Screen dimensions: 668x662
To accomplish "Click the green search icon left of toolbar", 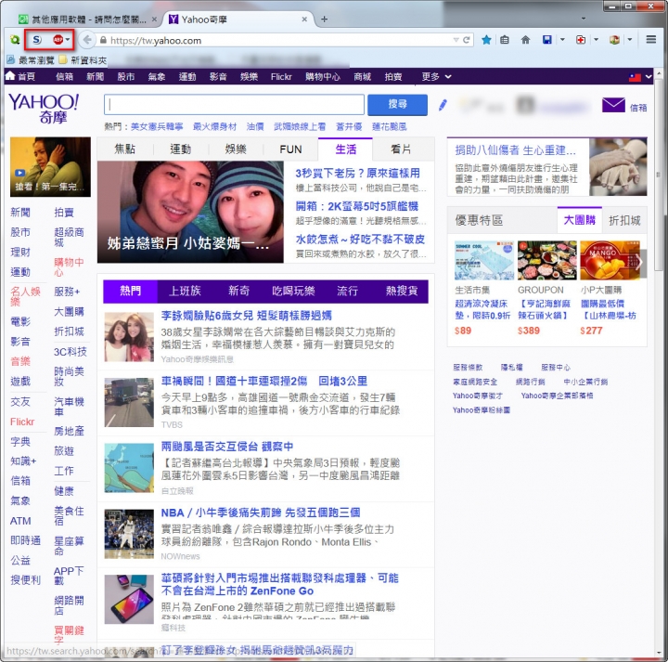I will (x=15, y=40).
